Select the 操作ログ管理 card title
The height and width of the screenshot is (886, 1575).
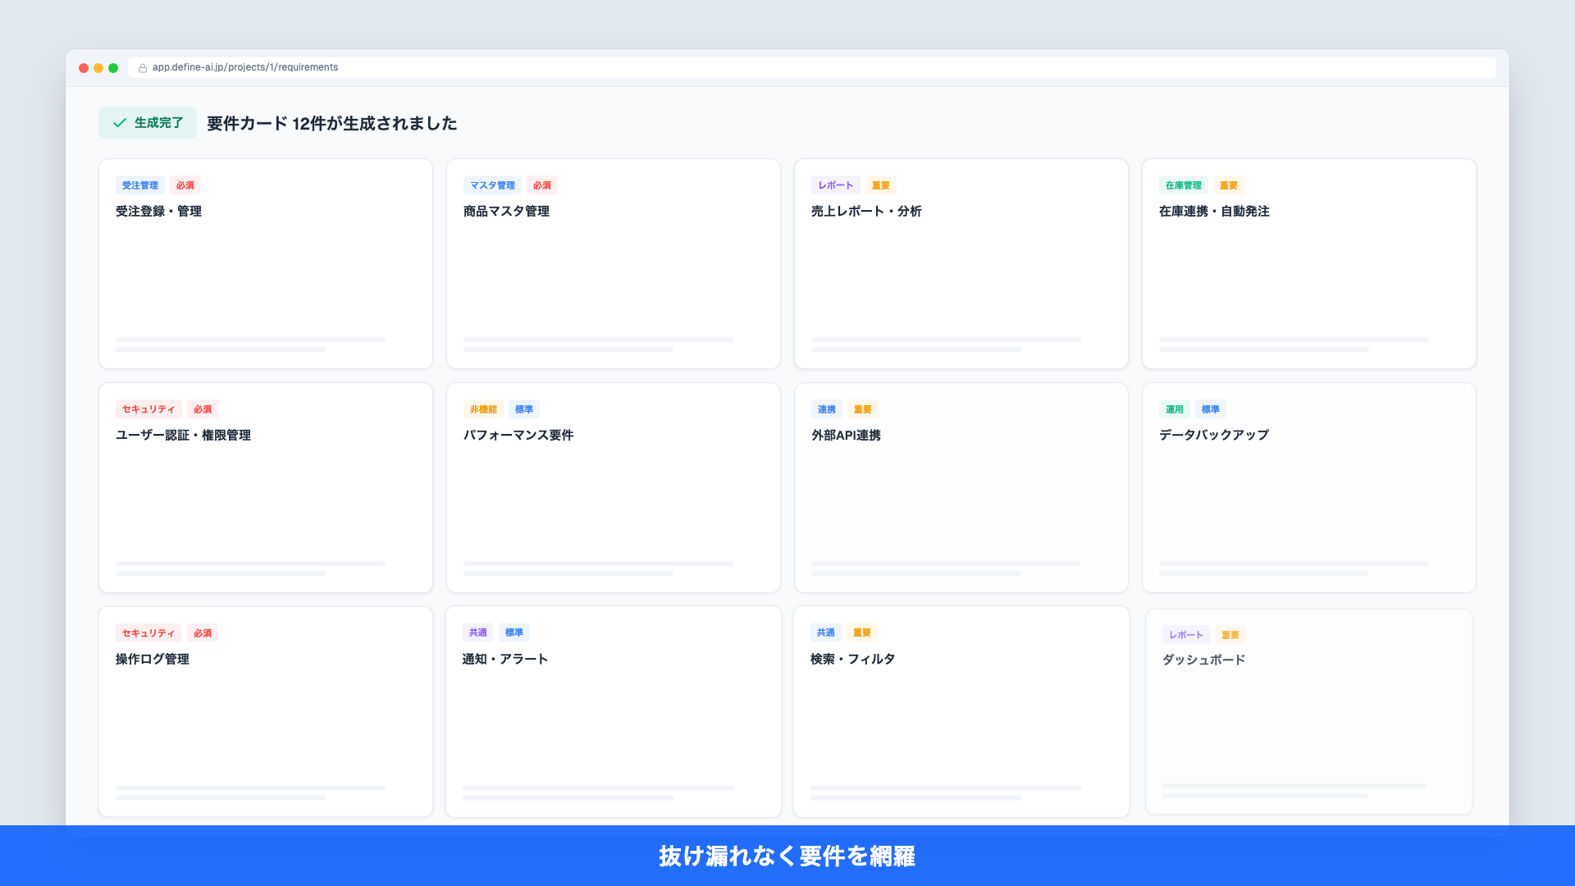[x=153, y=660]
